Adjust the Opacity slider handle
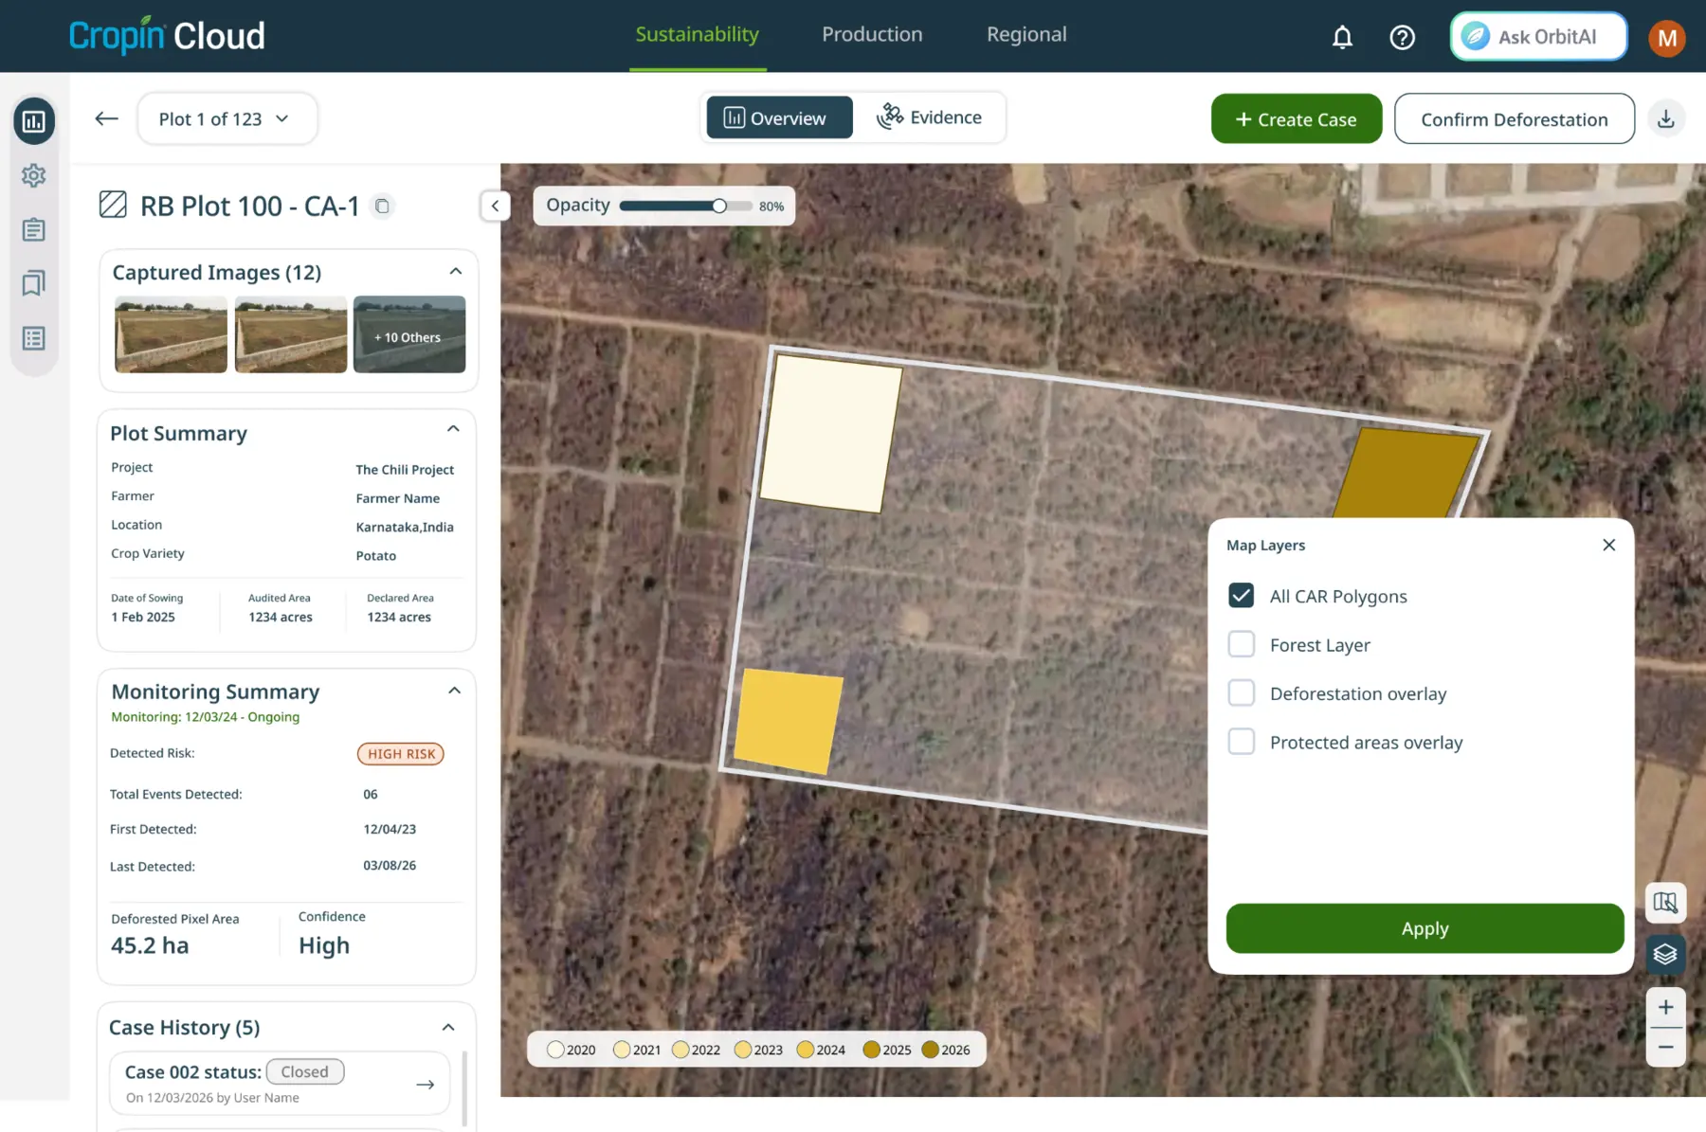 click(719, 206)
